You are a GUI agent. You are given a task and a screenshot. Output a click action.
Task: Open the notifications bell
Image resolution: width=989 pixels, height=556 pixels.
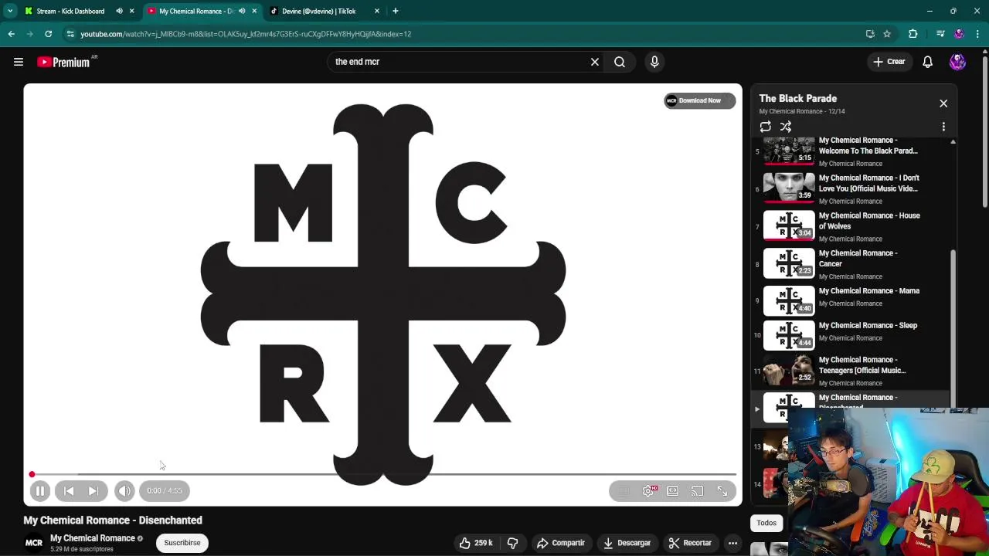(927, 62)
